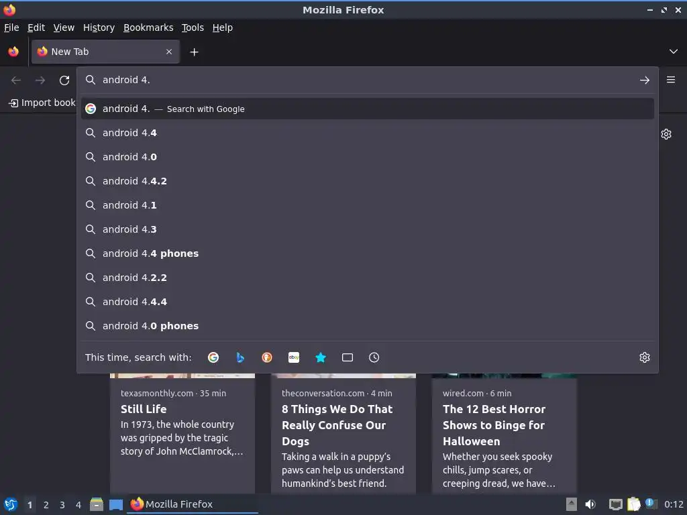Search open tabs using tabs icon
This screenshot has height=515, width=687.
click(348, 357)
